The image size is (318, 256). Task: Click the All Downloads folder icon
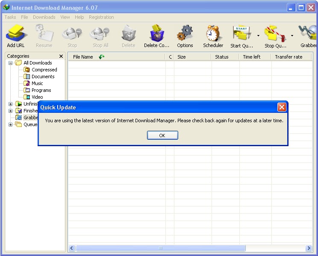[x=18, y=63]
